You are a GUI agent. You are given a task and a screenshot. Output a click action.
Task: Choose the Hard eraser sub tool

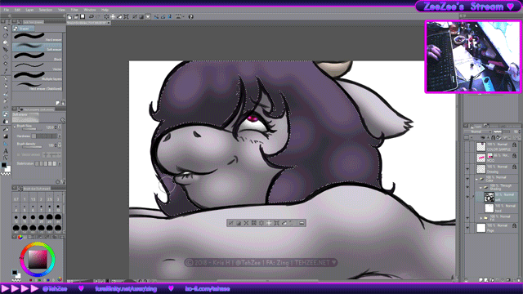click(37, 37)
